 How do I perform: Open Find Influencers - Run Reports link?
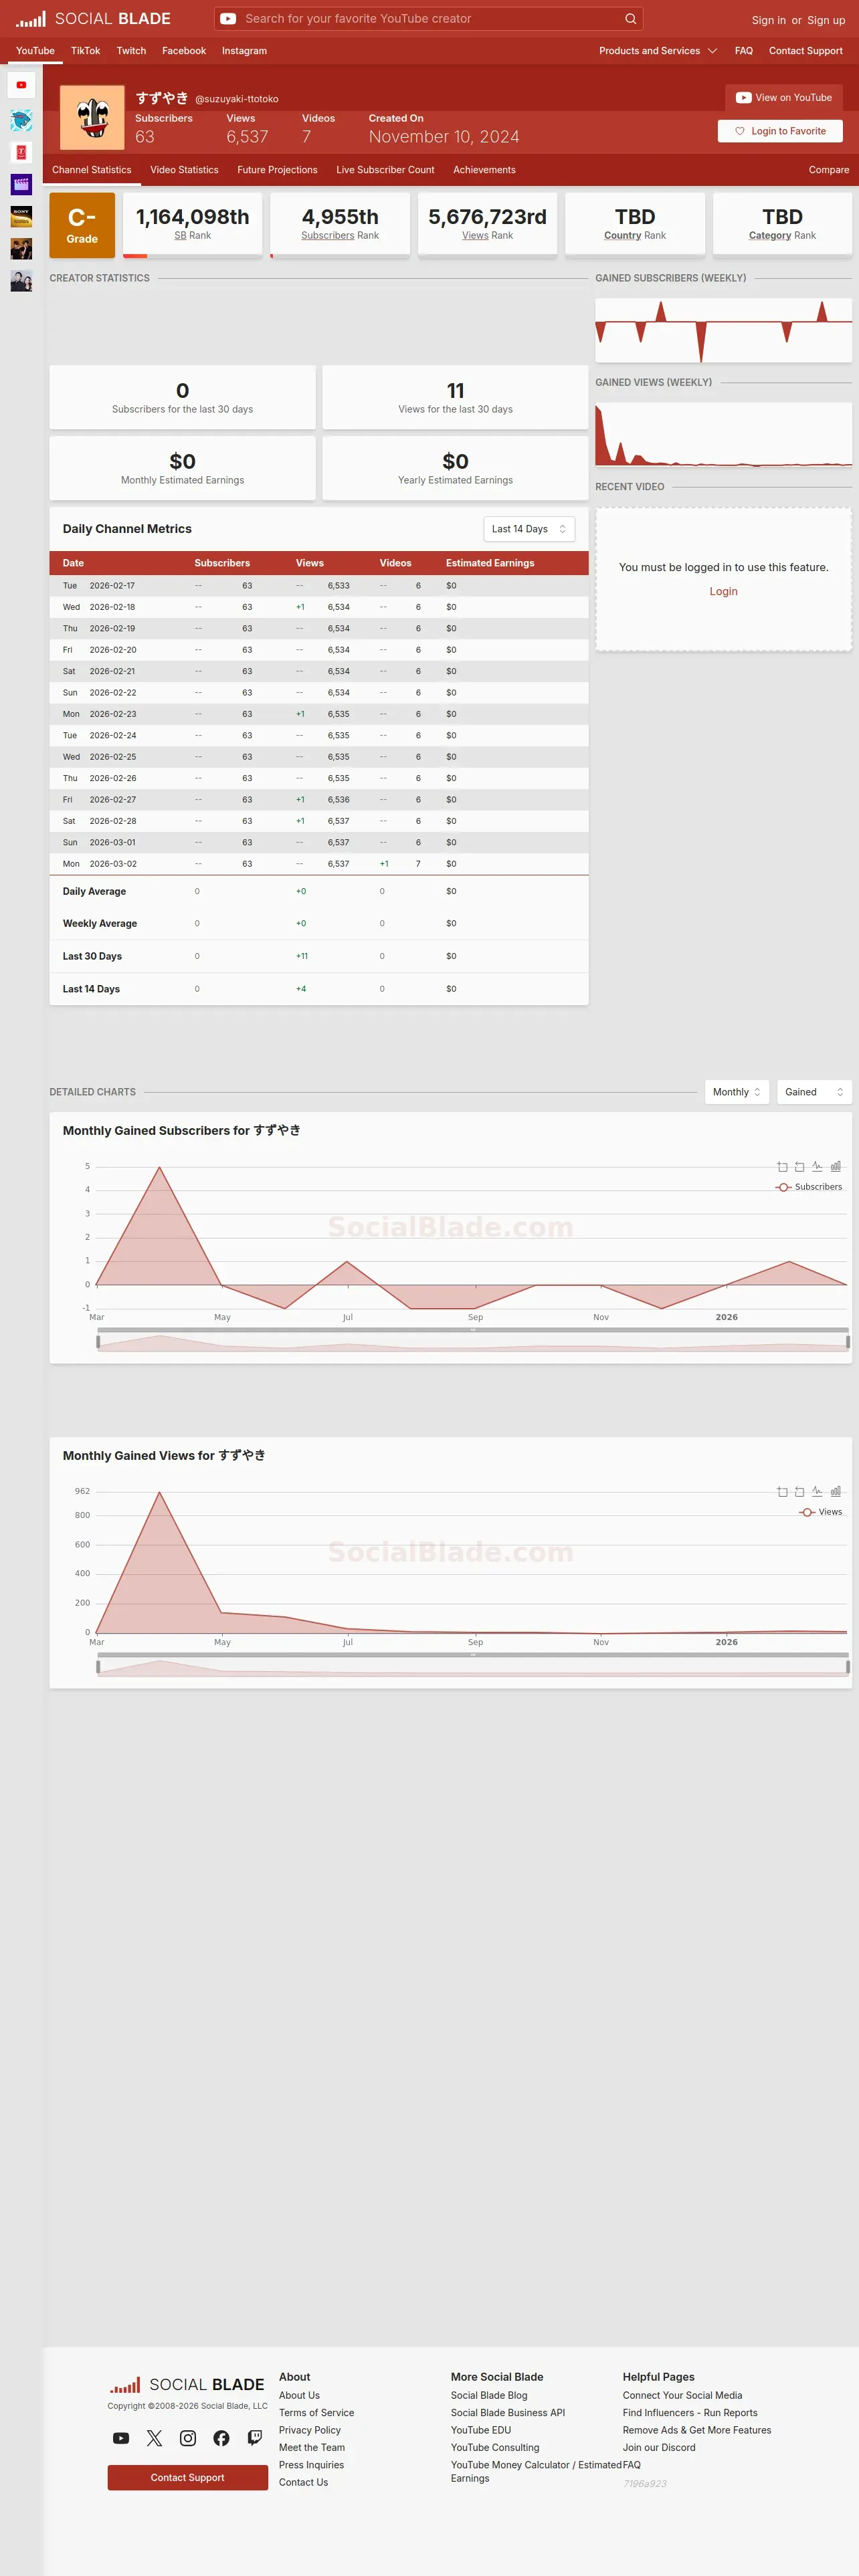(690, 2413)
